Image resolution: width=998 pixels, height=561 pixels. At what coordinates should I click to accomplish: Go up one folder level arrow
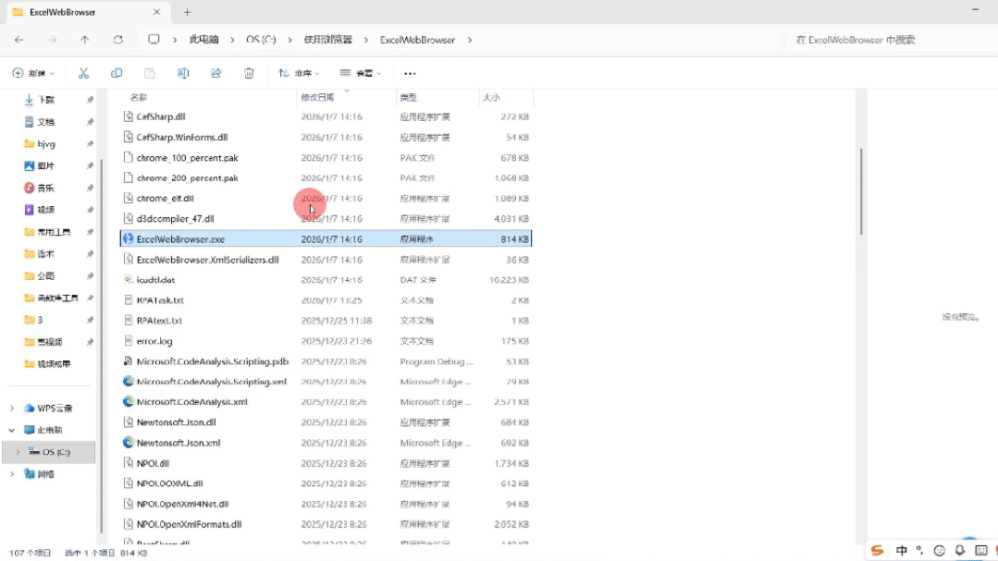point(85,40)
